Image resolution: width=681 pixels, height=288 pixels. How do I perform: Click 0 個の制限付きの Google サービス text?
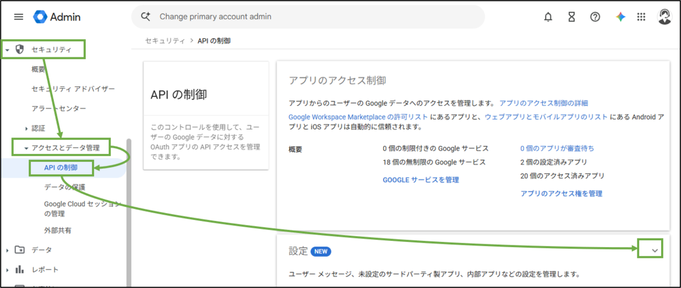coord(435,148)
